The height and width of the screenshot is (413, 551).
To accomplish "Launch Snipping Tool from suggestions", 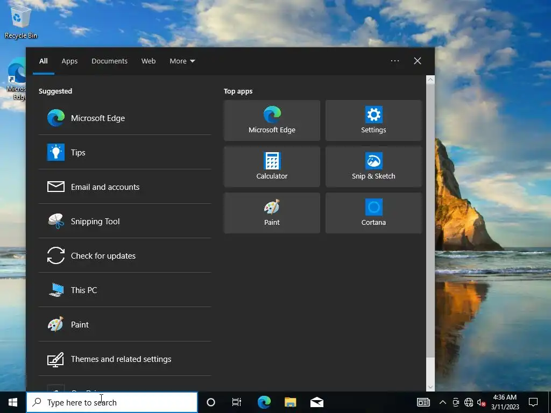I will click(x=125, y=221).
